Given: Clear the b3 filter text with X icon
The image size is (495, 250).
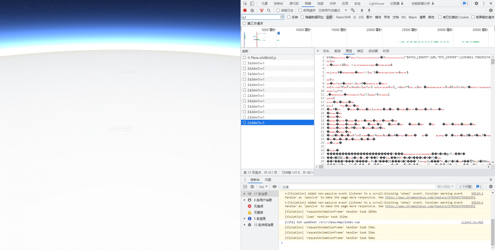Looking at the screenshot, I should [x=282, y=17].
